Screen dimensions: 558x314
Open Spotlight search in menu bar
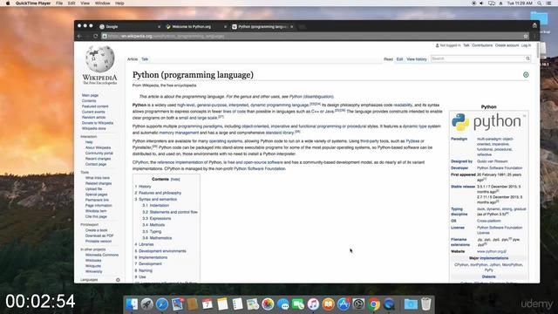[x=540, y=3]
